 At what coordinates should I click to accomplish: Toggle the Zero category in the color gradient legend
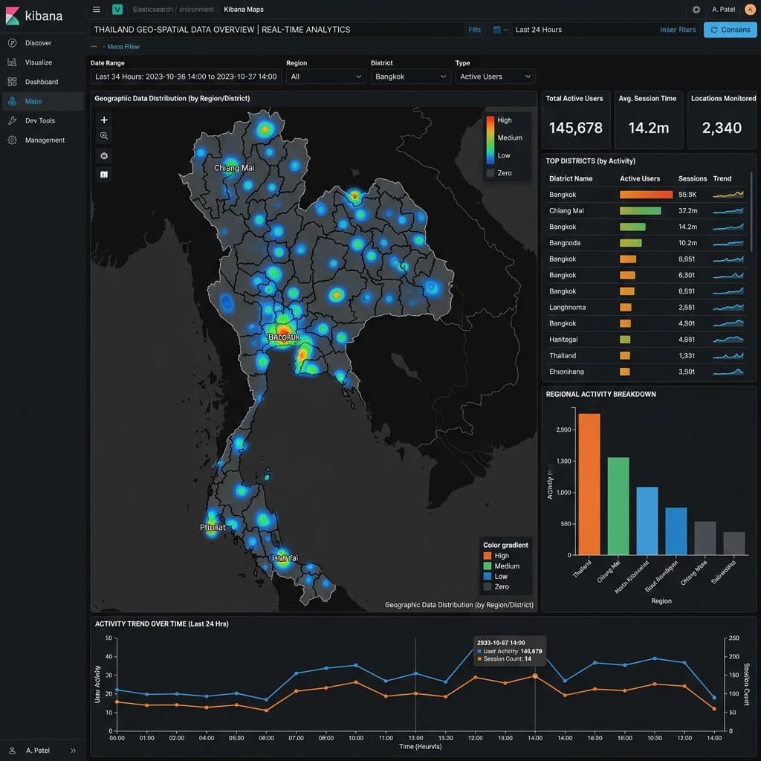coord(501,586)
